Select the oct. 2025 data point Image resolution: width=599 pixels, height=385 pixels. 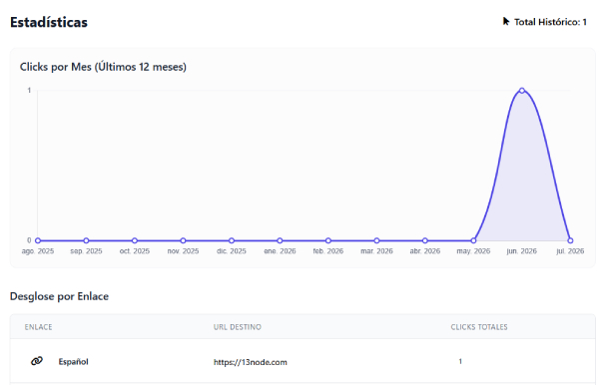135,240
